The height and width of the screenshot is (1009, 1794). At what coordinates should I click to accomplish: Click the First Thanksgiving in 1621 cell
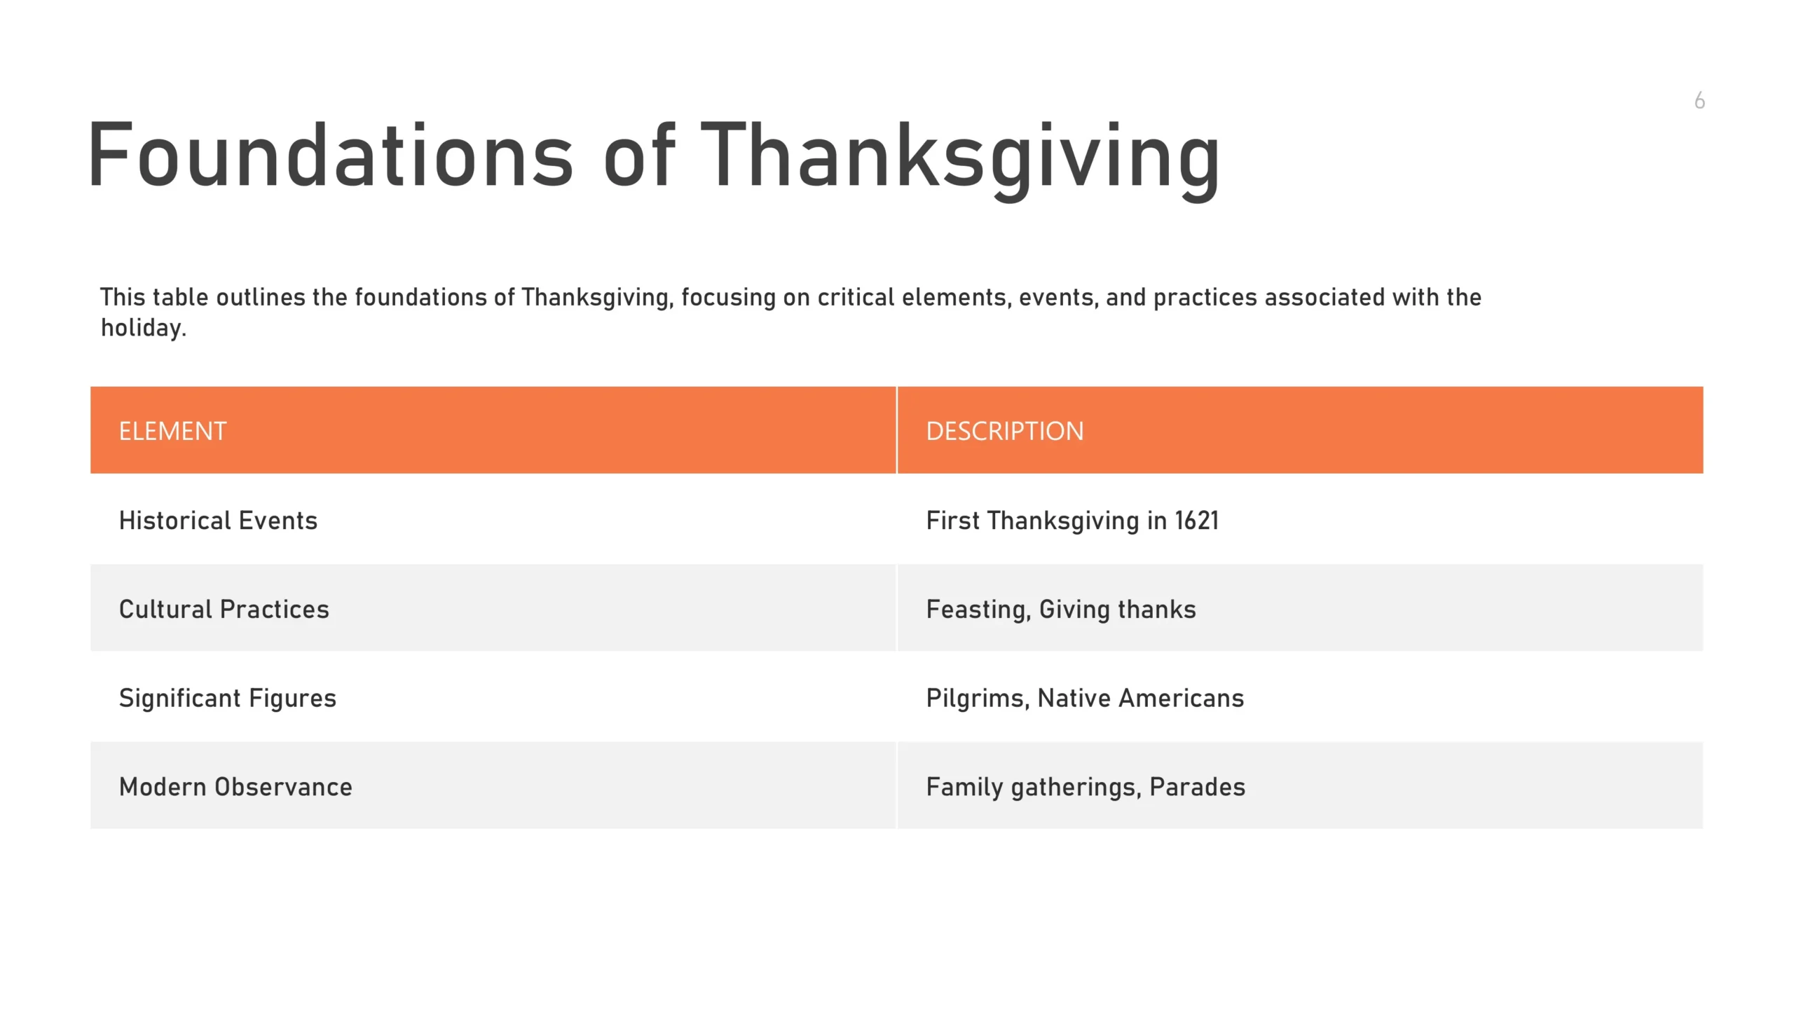[1071, 521]
